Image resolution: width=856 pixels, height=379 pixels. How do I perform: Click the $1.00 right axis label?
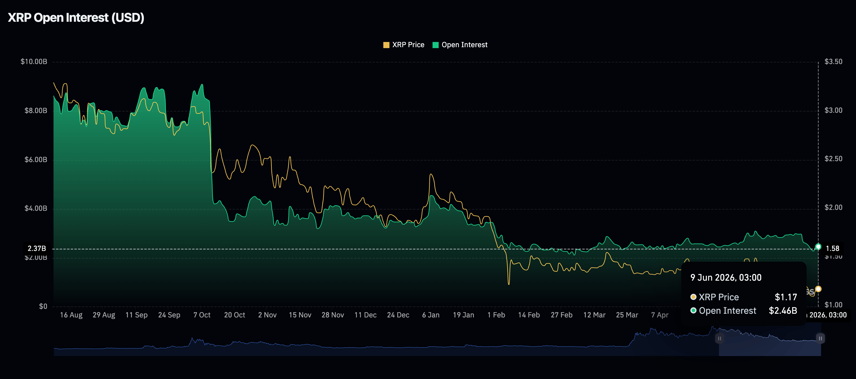[833, 305]
